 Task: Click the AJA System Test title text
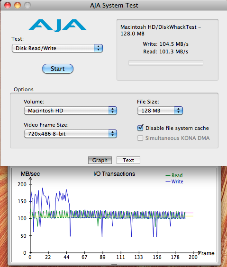click(114, 6)
